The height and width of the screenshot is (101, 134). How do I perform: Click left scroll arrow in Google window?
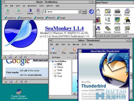pos(4,78)
